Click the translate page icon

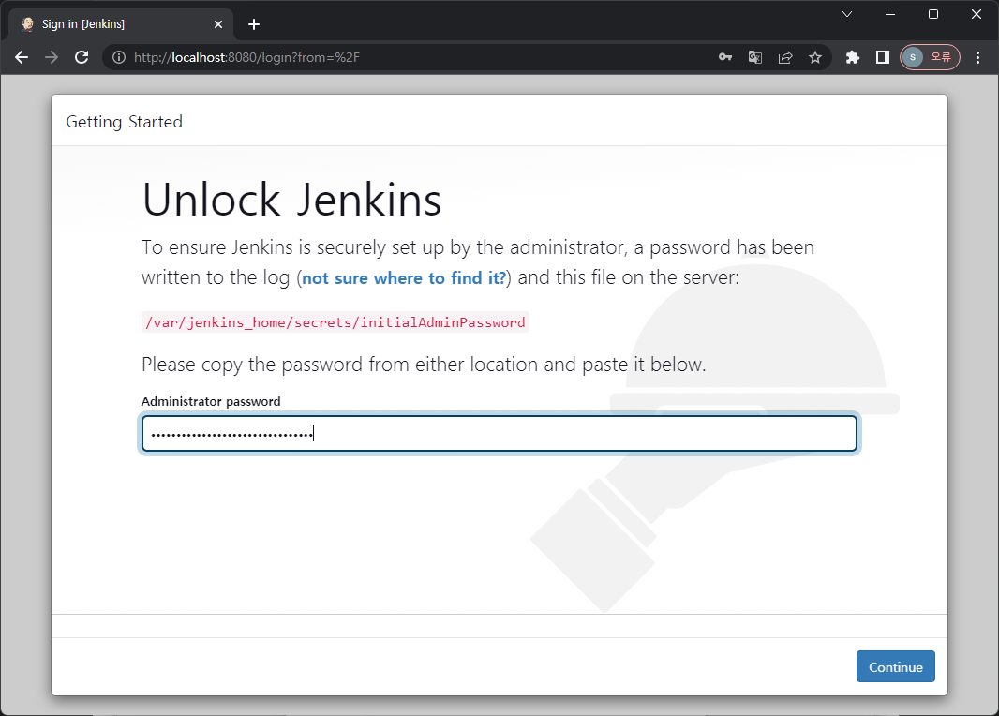click(755, 57)
